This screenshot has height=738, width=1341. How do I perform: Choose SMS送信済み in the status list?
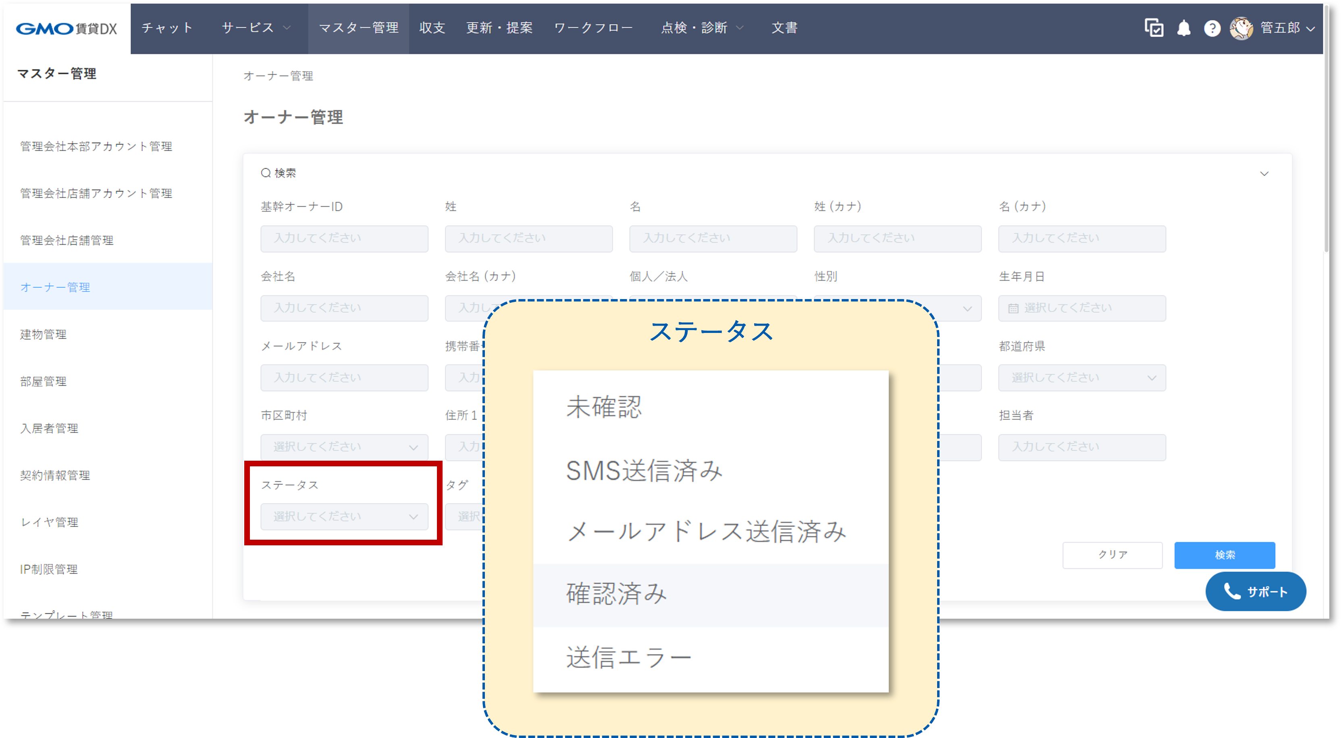point(644,470)
